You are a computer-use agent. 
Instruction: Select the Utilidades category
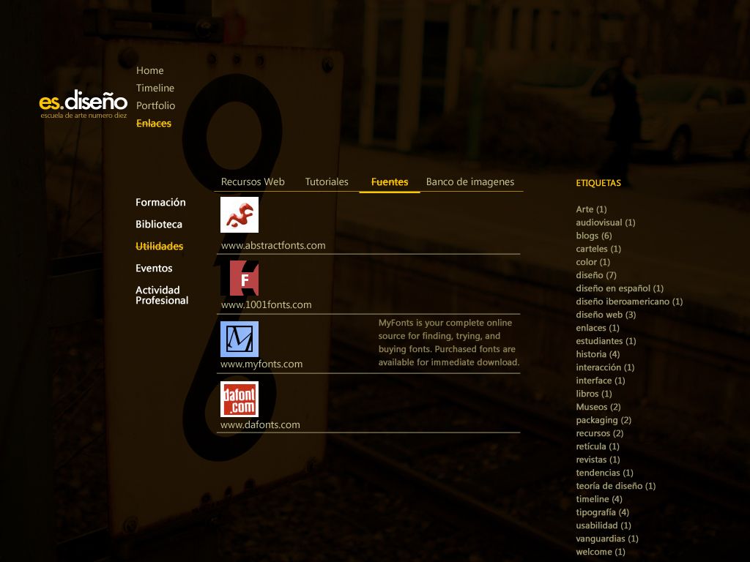click(x=159, y=246)
